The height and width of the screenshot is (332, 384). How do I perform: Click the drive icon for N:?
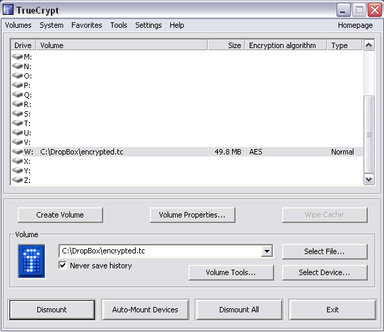pos(18,66)
